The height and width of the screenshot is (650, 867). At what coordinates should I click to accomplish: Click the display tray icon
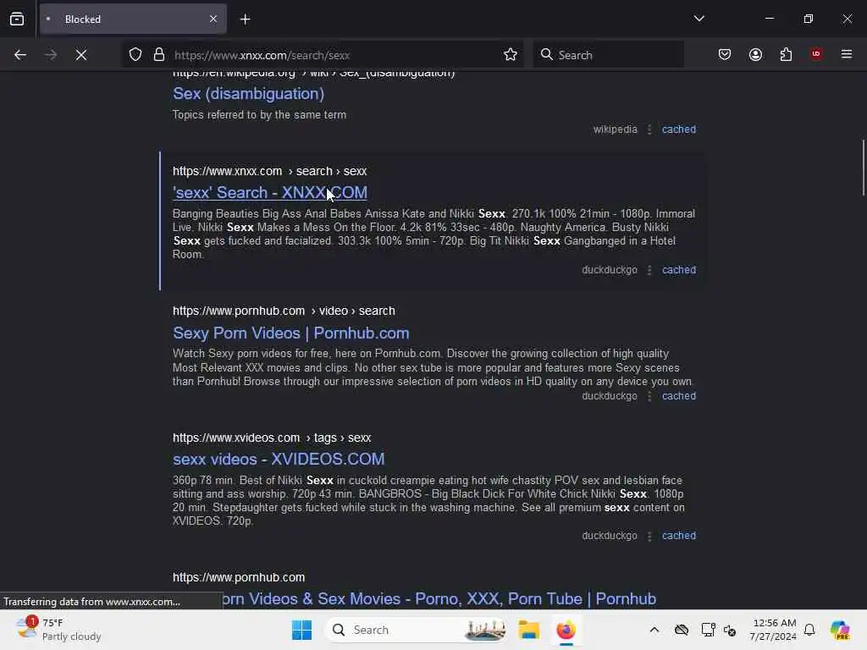(x=707, y=630)
